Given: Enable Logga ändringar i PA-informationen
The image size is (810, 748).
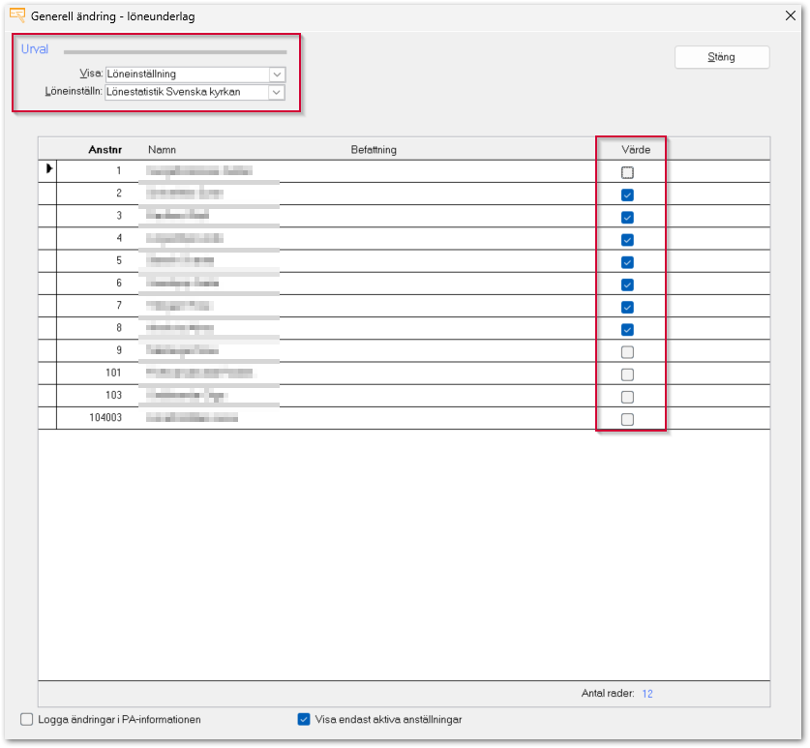Looking at the screenshot, I should (26, 719).
